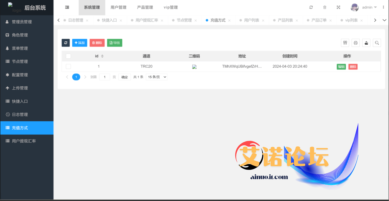The width and height of the screenshot is (389, 201).
Task: Check the checkbox for row id 1
Action: click(68, 66)
